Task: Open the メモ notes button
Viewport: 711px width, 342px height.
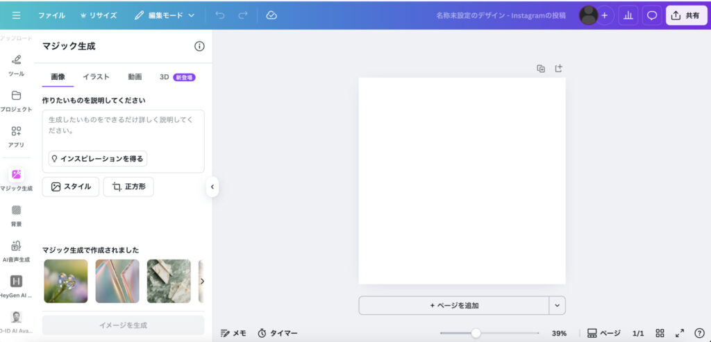Action: (233, 334)
